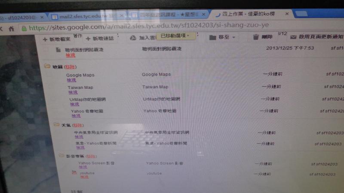
Task: Click the green padlock icon in the address bar
Action: pyautogui.click(x=24, y=28)
